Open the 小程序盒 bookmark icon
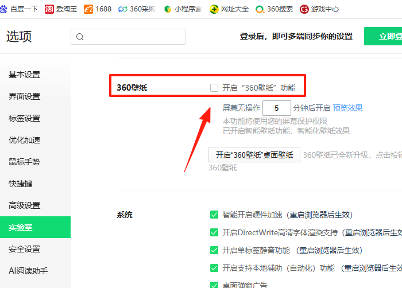 (x=168, y=10)
